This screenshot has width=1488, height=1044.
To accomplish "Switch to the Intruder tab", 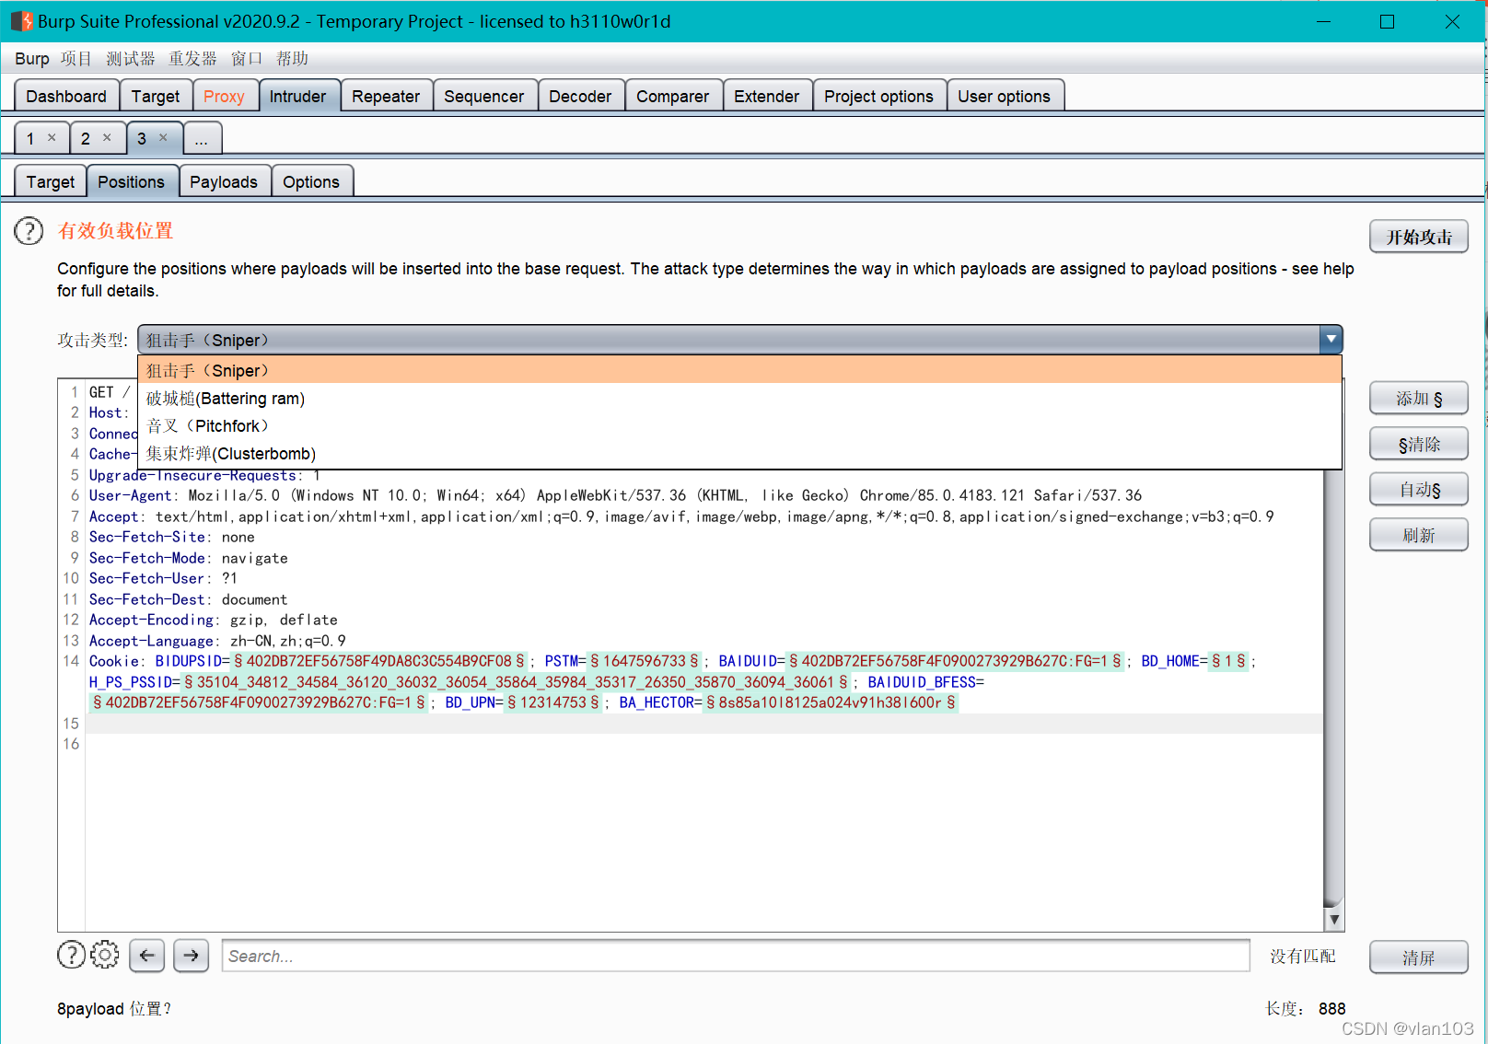I will [x=298, y=96].
